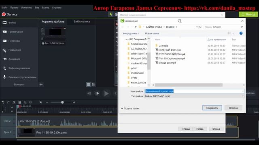Zoom out timeline with minus icon
This screenshot has height=145, width=259.
tap(47, 102)
